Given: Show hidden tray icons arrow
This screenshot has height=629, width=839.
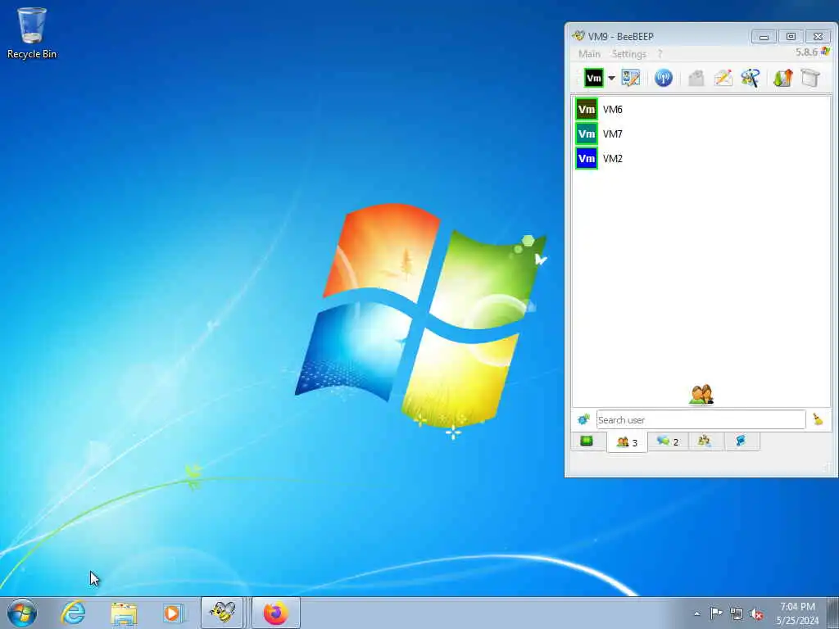Looking at the screenshot, I should tap(696, 613).
